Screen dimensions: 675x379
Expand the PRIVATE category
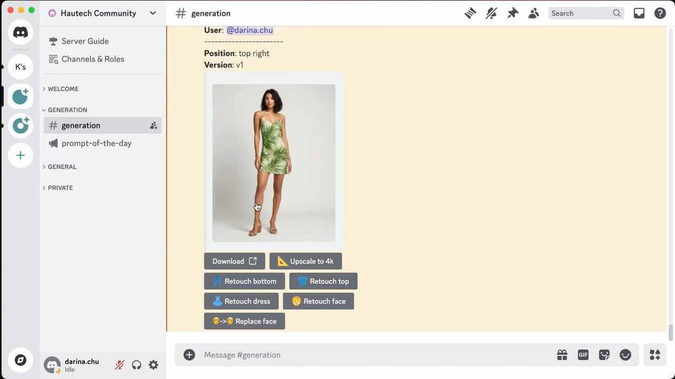point(60,188)
